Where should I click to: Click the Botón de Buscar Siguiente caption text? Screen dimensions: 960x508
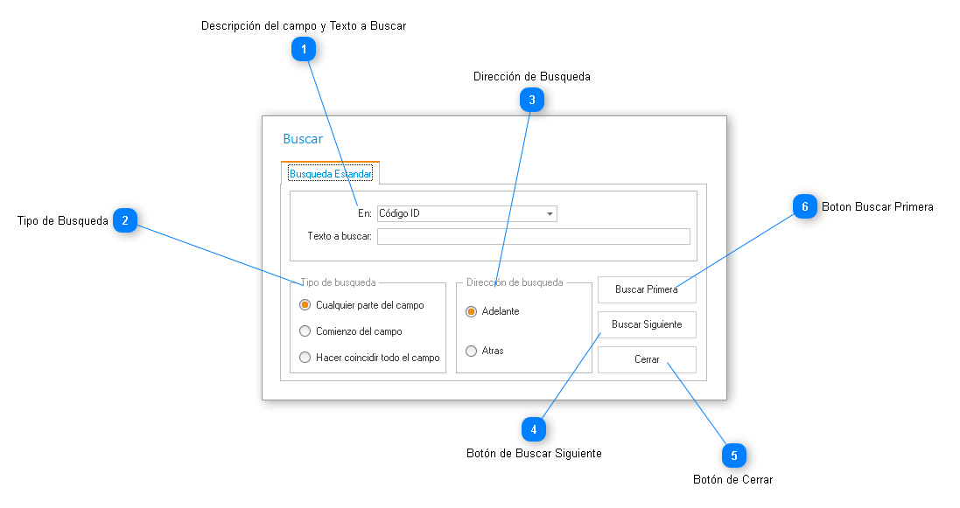click(534, 454)
